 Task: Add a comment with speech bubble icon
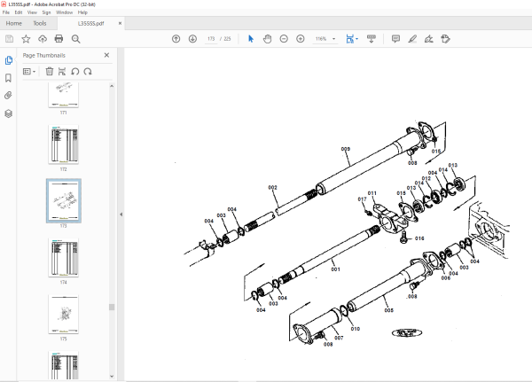pos(395,39)
